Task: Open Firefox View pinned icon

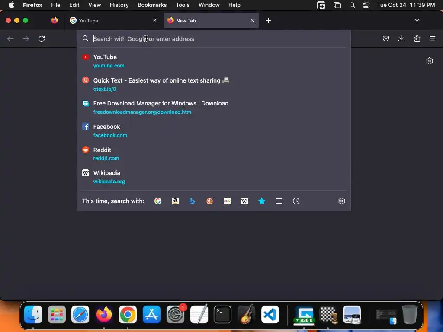Action: 55,20
